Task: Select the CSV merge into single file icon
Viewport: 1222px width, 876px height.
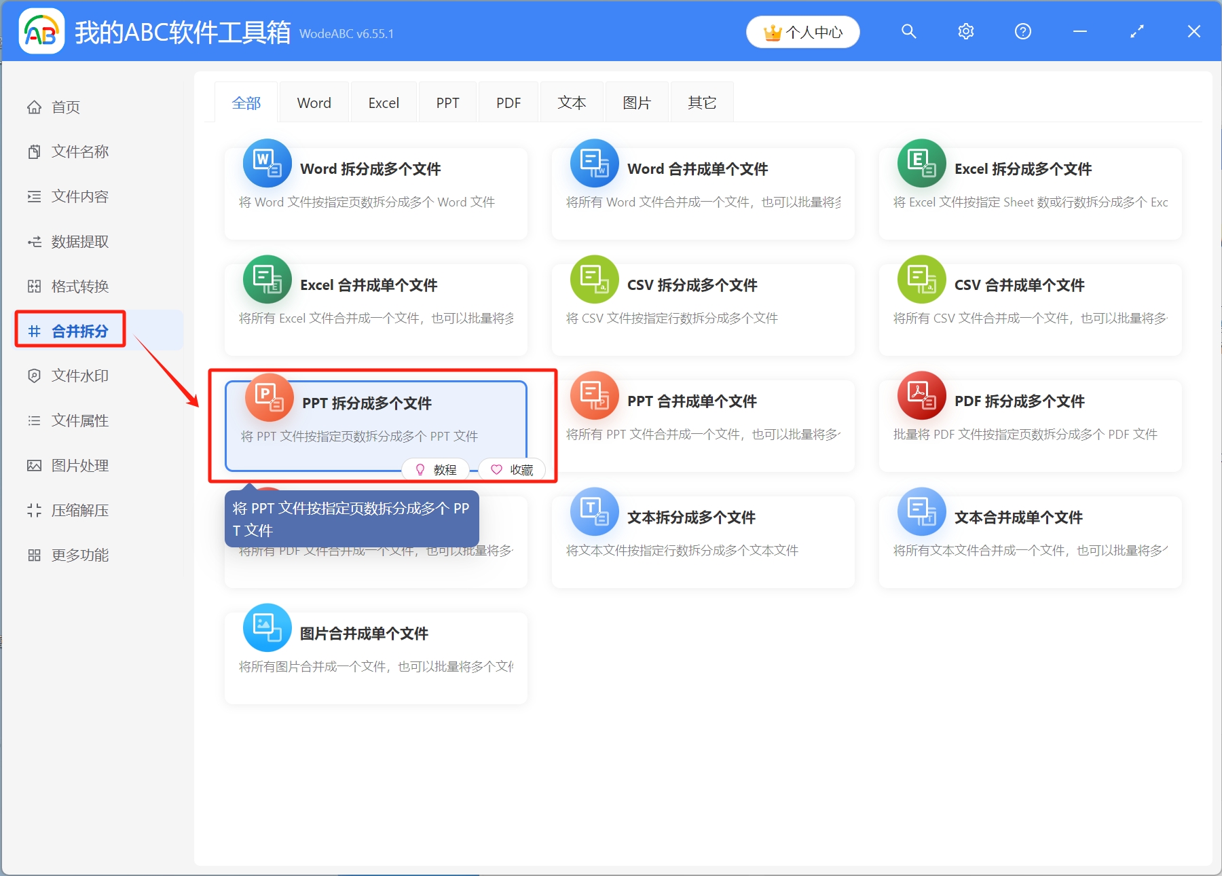Action: tap(922, 280)
